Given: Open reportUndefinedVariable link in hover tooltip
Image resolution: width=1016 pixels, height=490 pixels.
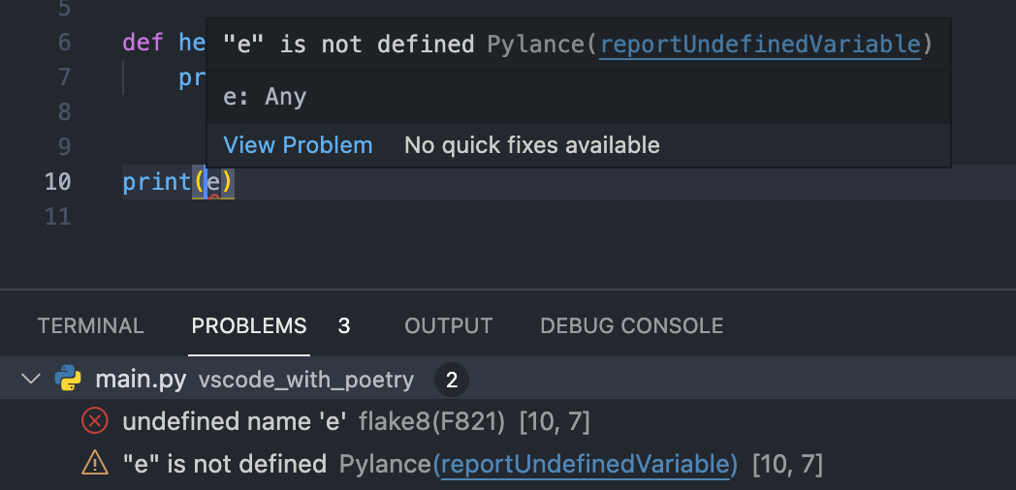Looking at the screenshot, I should [x=759, y=45].
